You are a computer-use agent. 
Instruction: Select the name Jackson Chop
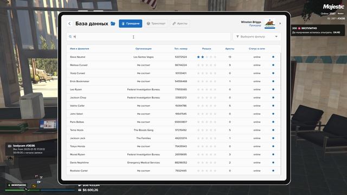[x=78, y=97]
